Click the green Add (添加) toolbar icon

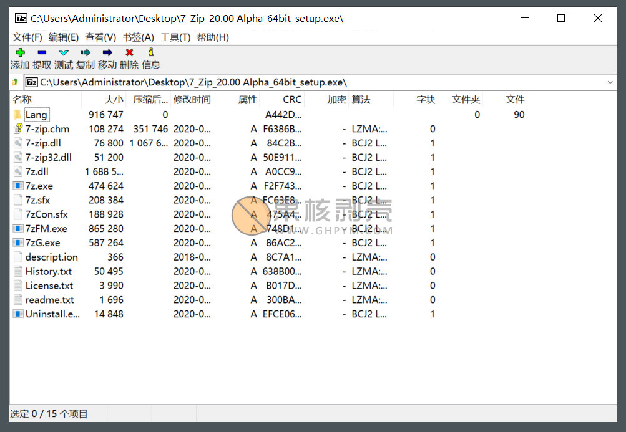click(20, 52)
